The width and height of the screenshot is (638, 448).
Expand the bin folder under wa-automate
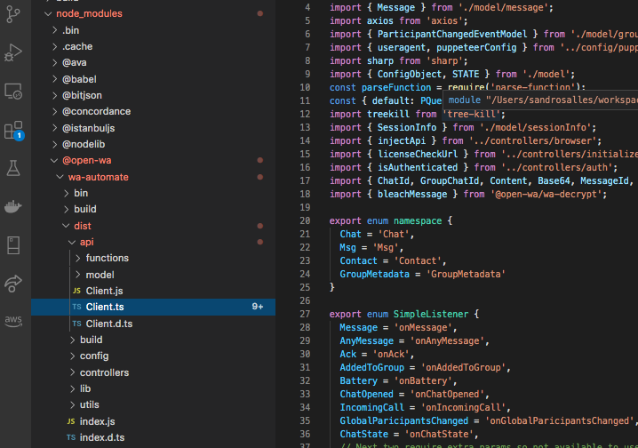click(153, 193)
